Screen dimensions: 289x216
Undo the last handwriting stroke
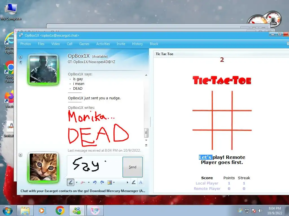pyautogui.click(x=95, y=182)
